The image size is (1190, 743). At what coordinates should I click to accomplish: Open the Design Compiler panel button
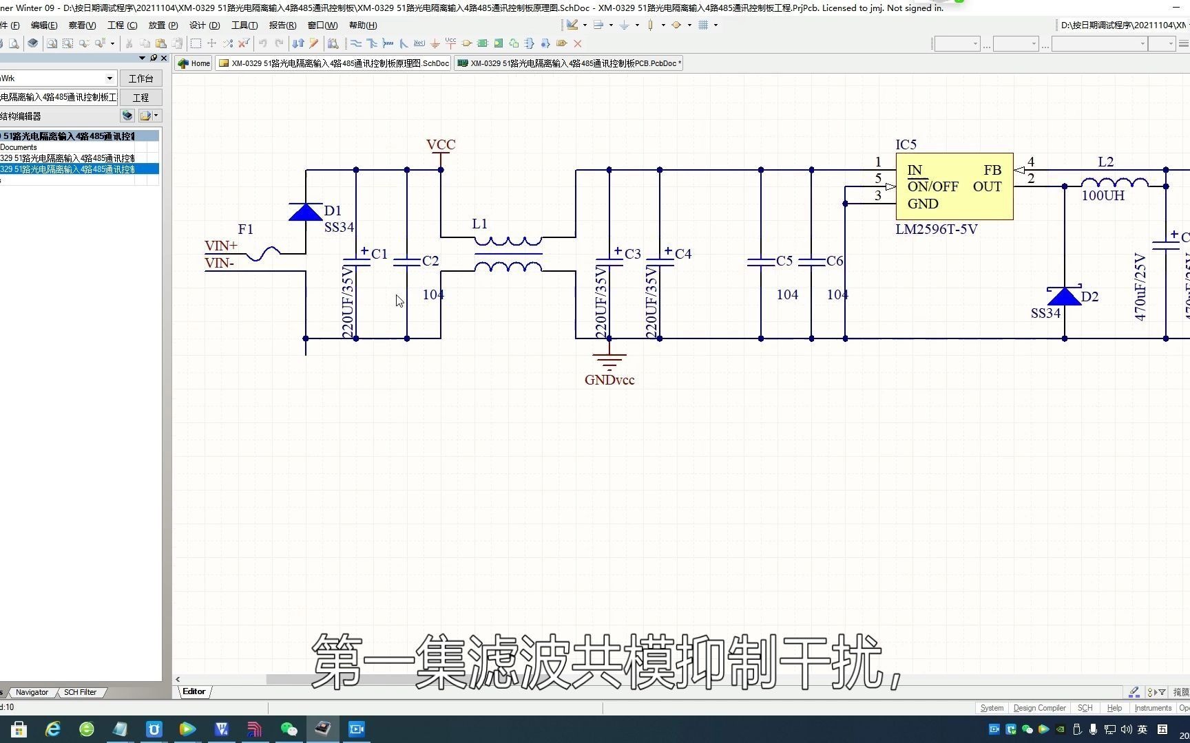pos(1039,708)
